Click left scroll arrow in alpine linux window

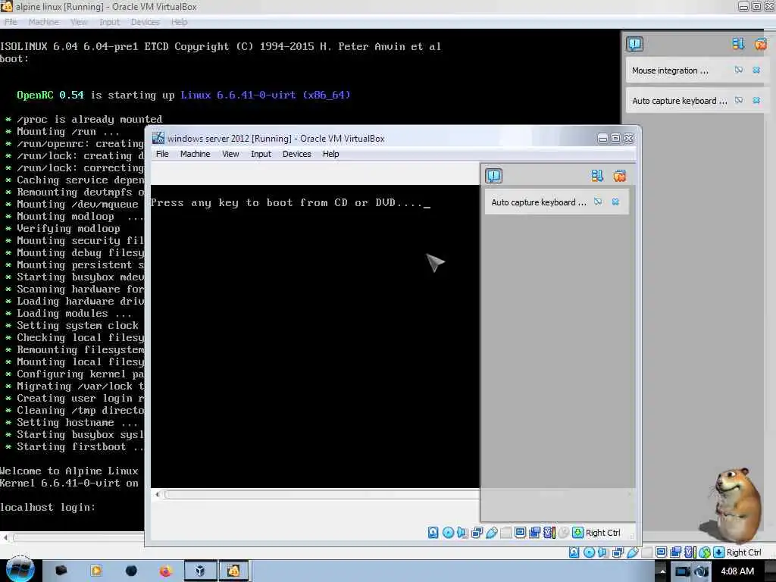[x=5, y=537]
